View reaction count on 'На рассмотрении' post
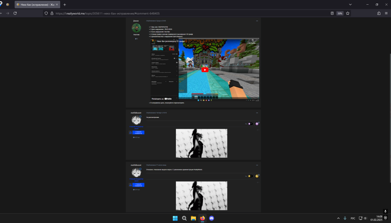Screen dimensions: 391x223 250,124
